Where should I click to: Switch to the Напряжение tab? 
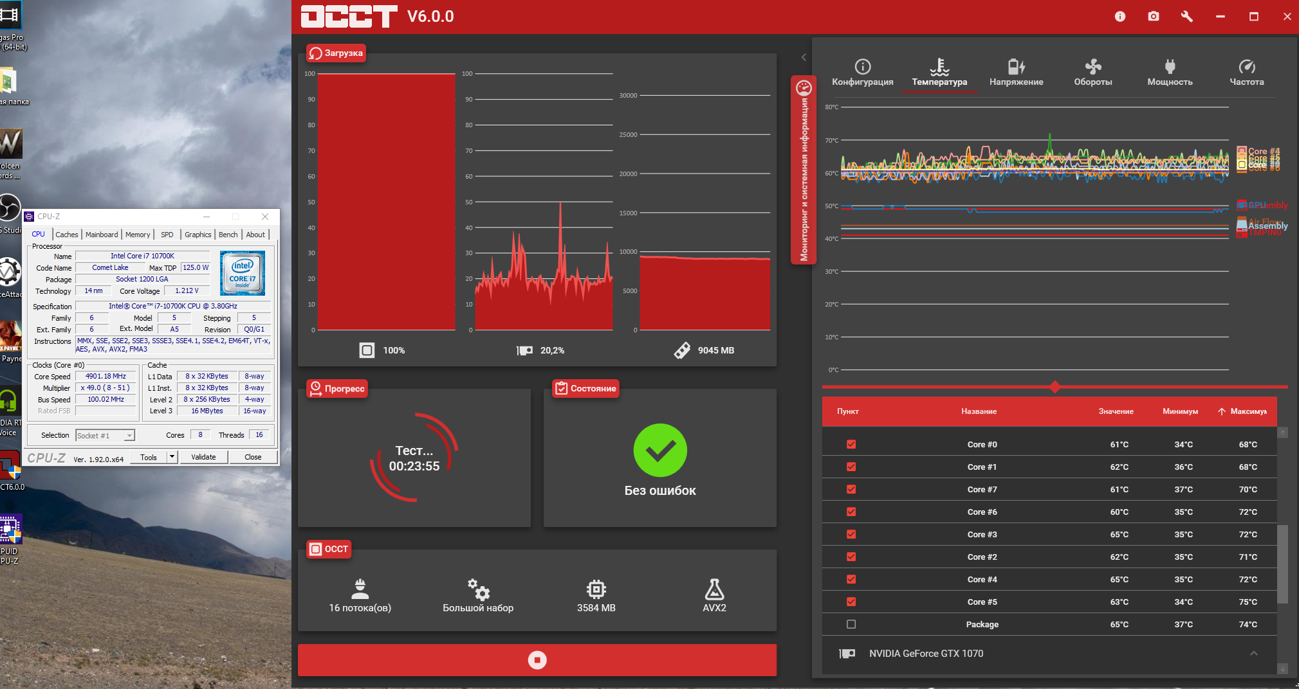tap(1016, 73)
